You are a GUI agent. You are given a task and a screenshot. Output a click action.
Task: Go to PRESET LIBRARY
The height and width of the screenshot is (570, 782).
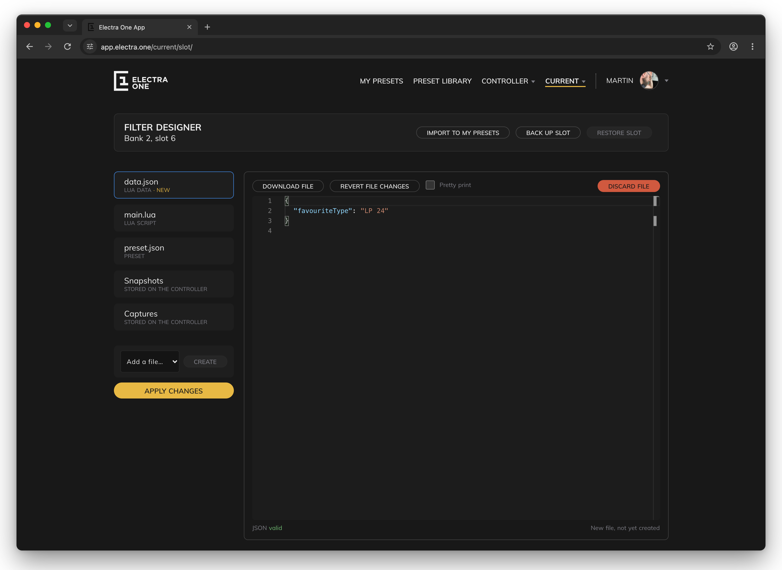pos(442,81)
